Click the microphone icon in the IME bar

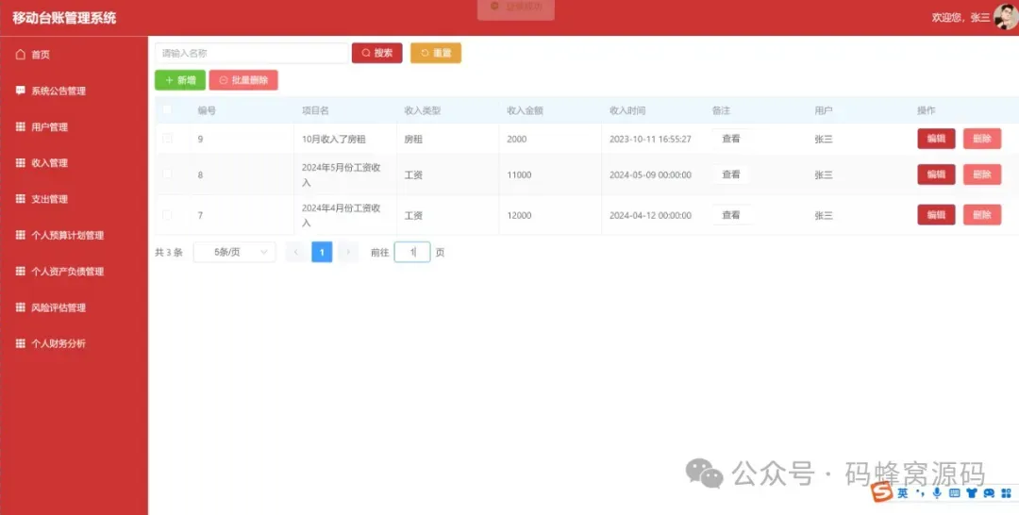click(x=937, y=493)
